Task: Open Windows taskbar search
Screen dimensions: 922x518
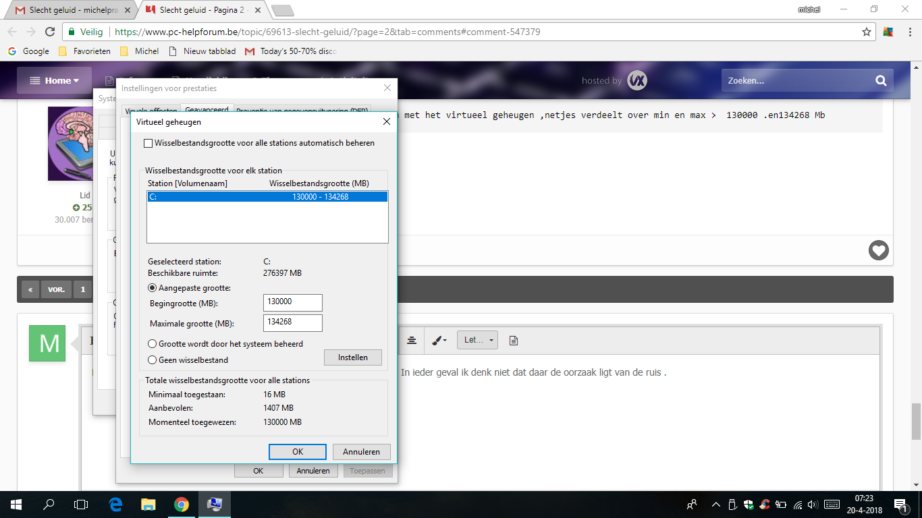Action: pos(49,505)
